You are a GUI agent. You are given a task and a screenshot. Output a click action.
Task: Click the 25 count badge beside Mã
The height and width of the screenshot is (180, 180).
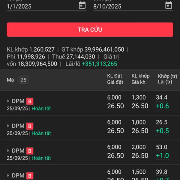point(23,80)
